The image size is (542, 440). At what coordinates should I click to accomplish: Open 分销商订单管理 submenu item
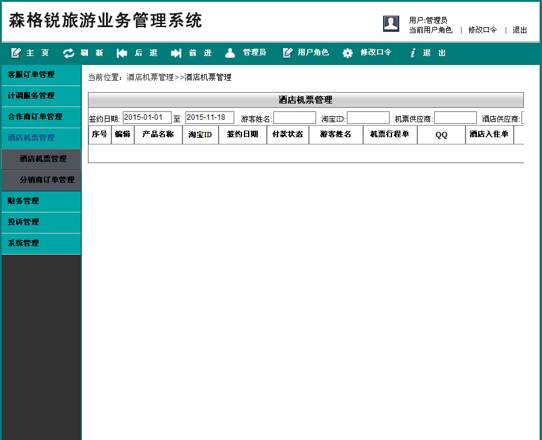[x=41, y=181]
